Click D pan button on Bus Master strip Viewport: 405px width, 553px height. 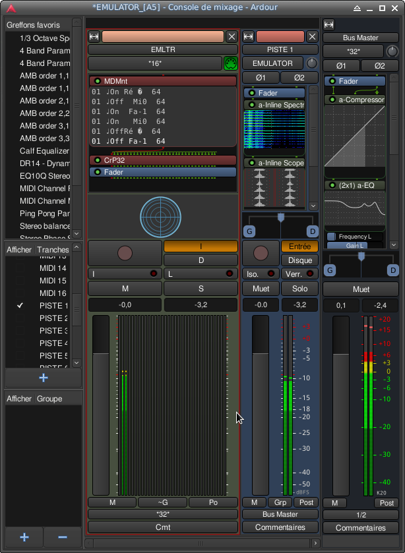(x=393, y=270)
